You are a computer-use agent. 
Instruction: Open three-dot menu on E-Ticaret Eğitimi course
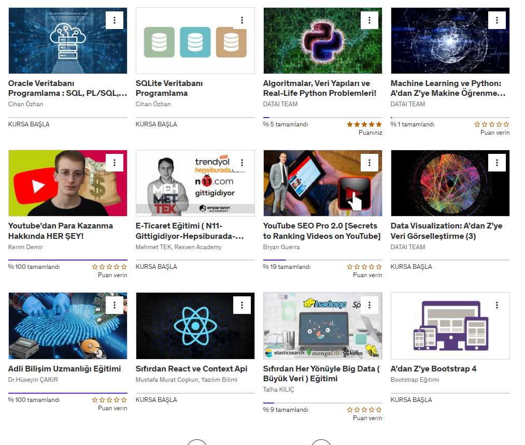pos(242,163)
